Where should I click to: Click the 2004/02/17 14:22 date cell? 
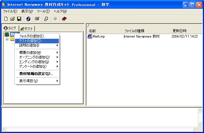[185, 36]
